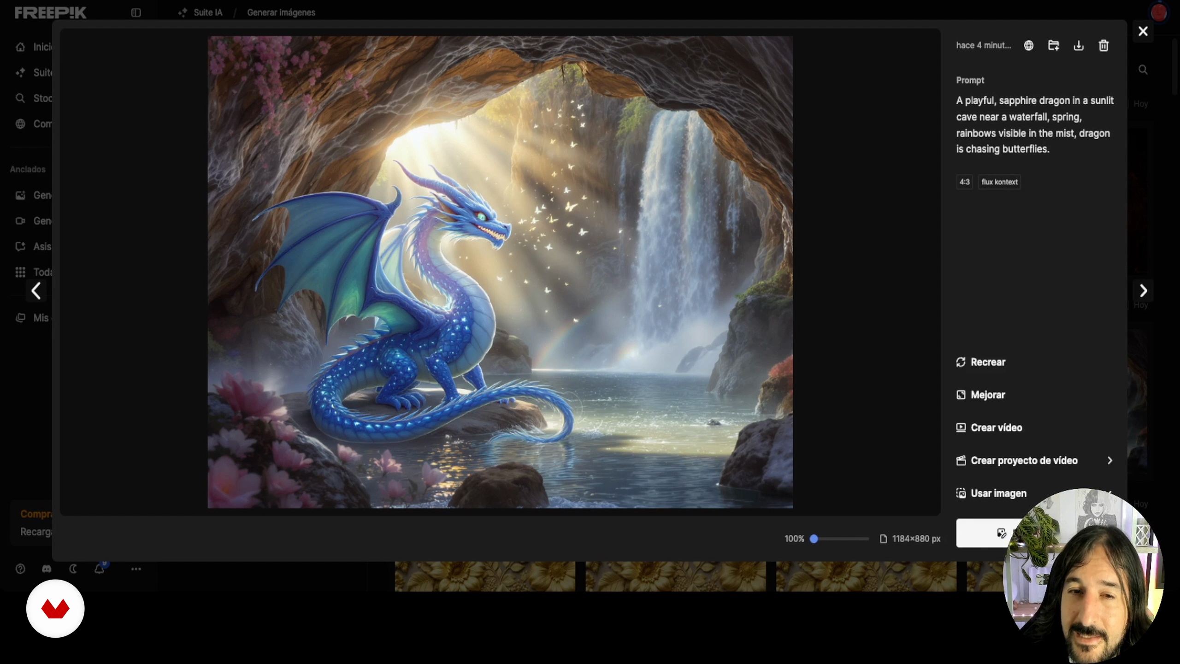This screenshot has width=1180, height=664.
Task: Open the three-dots more options menu
Action: pos(136,569)
